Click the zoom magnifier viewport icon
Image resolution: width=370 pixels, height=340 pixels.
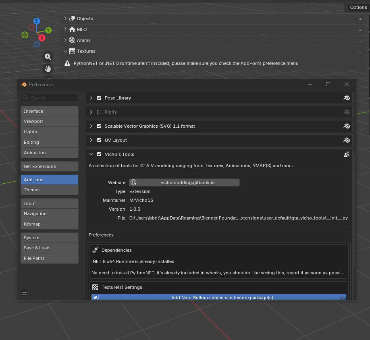coord(48,57)
